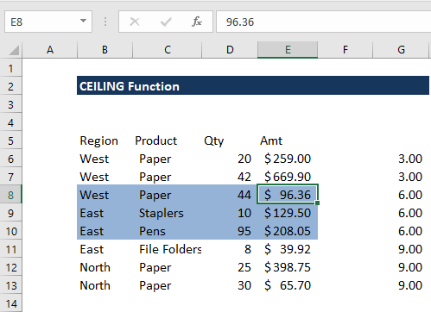Viewport: 431px width, 312px height.
Task: Click the $39.92 amount cell
Action: (288, 249)
